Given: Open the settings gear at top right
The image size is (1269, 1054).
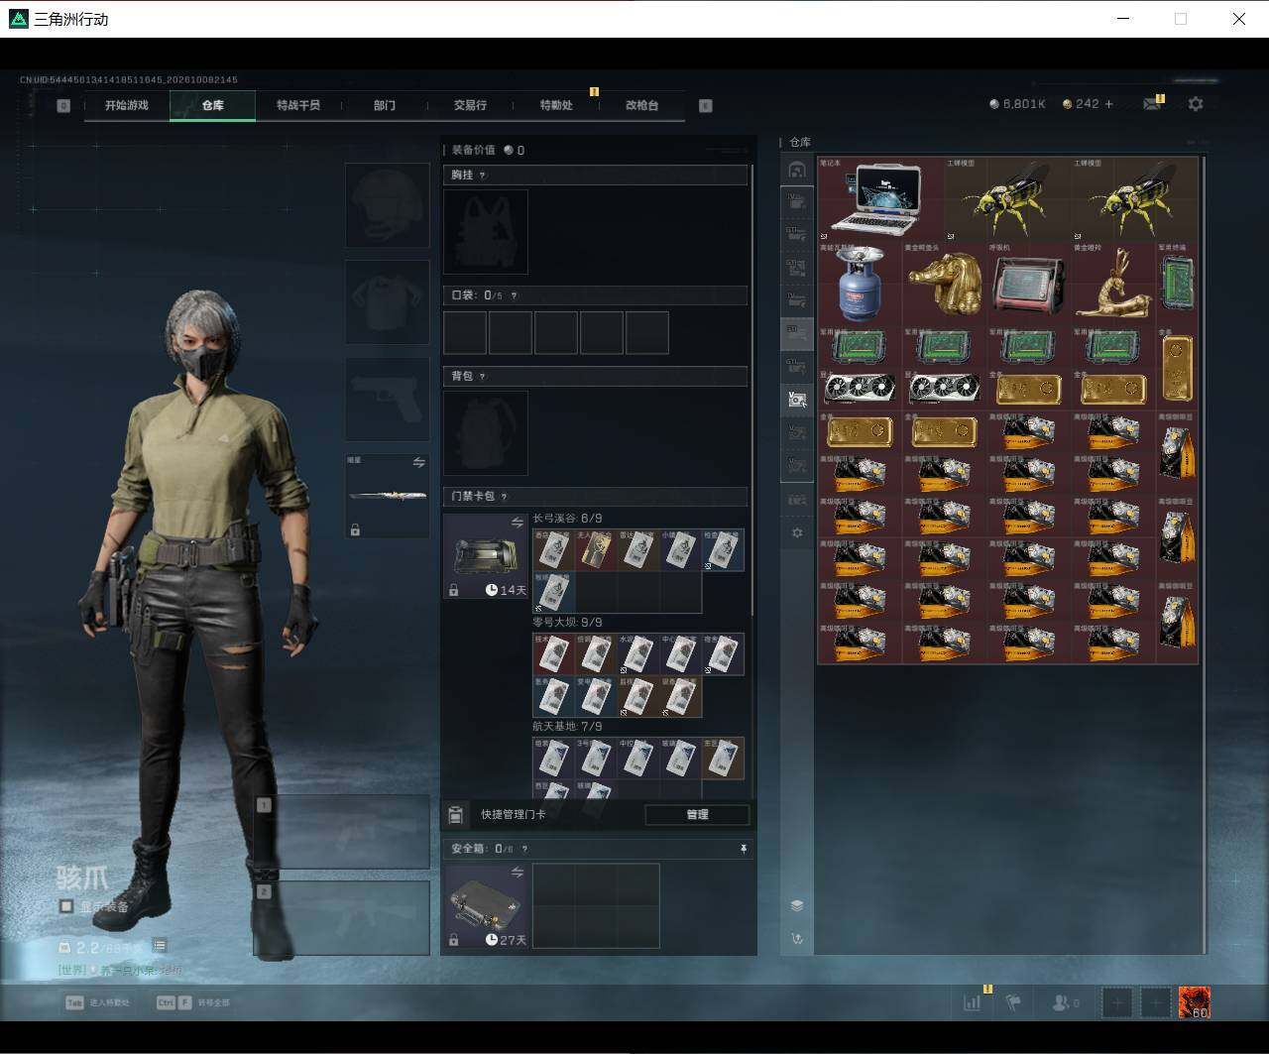Looking at the screenshot, I should (x=1196, y=103).
